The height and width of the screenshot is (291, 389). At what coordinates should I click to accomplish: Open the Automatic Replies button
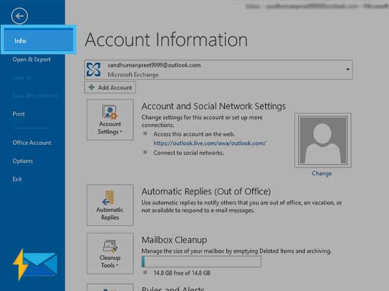(110, 205)
